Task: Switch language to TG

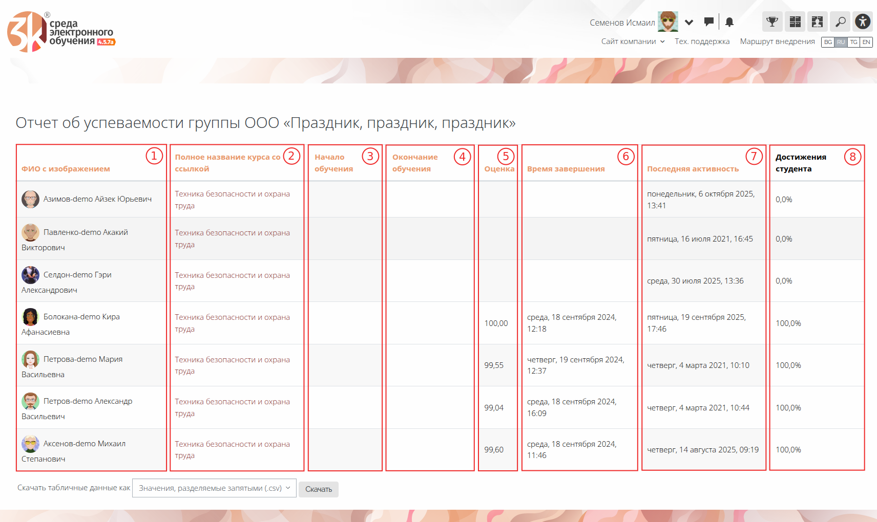Action: [853, 42]
